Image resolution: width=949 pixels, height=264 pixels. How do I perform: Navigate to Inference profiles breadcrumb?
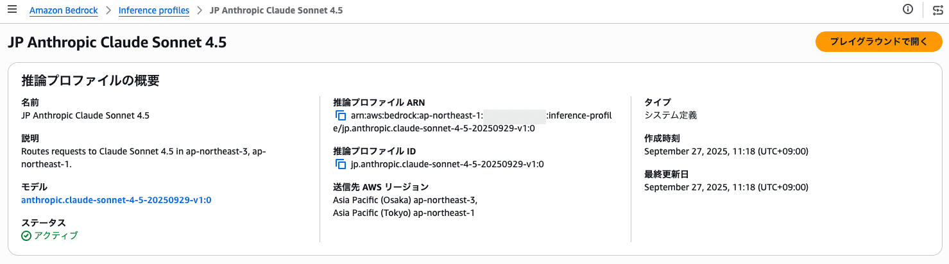click(x=154, y=10)
